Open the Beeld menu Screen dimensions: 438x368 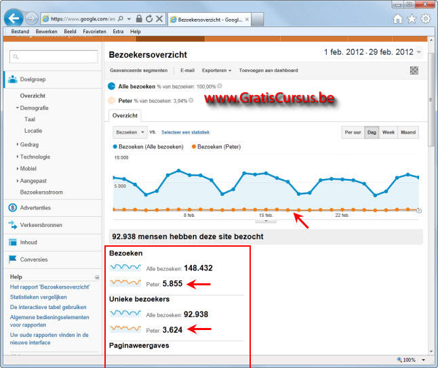pos(70,32)
